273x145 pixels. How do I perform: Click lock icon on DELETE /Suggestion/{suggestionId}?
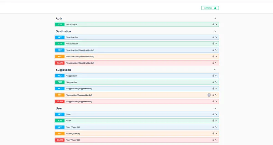(213, 101)
